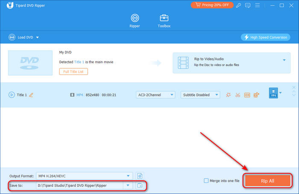Click the Pricing-20% OFF button

pos(212,5)
